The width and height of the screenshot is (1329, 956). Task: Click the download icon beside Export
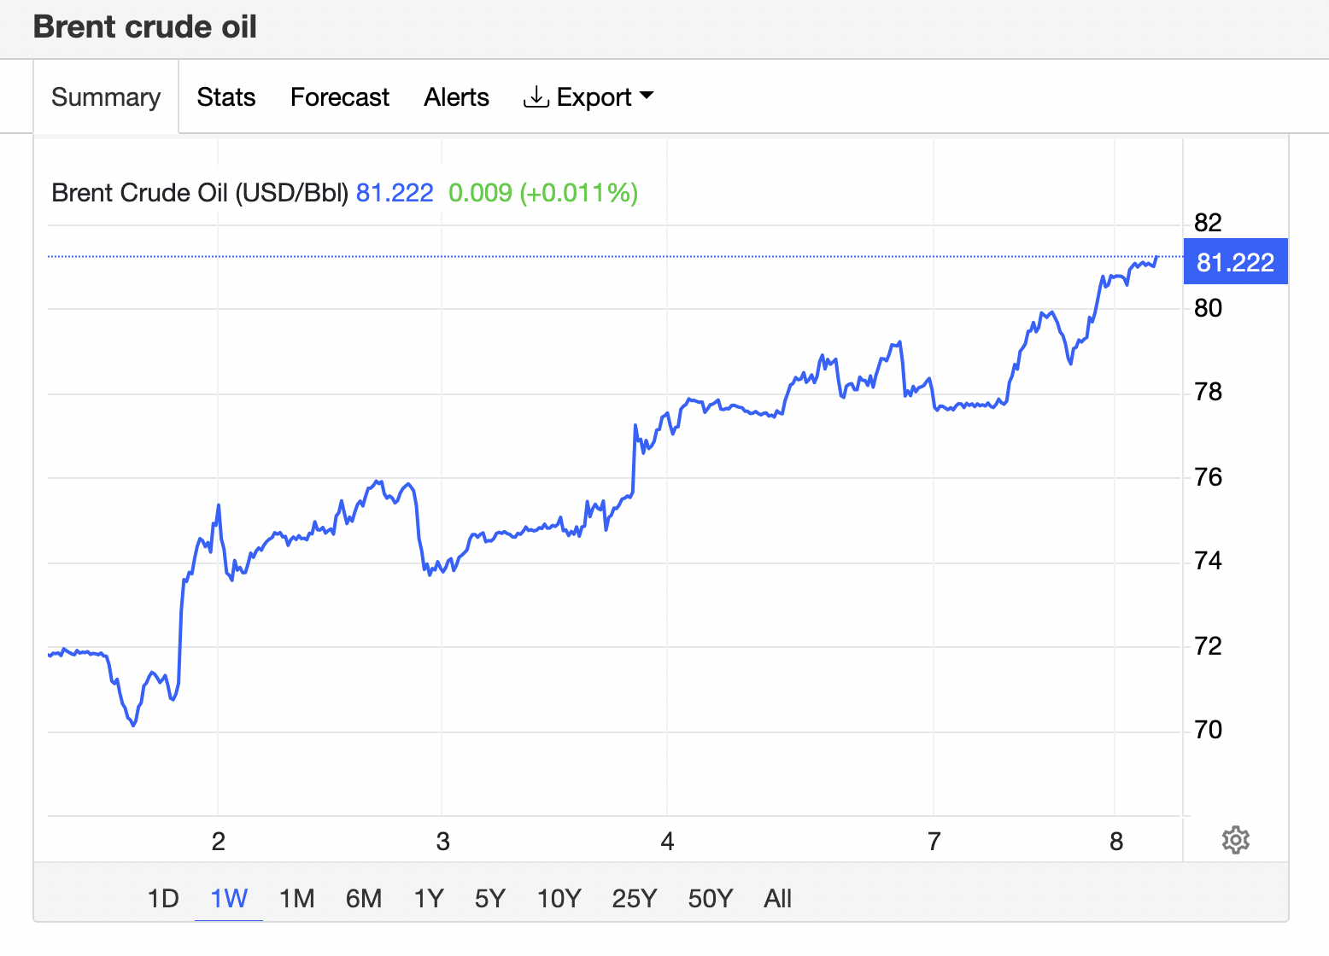536,97
